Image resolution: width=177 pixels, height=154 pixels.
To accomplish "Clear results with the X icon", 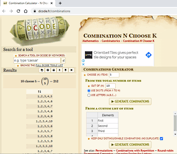I will [x=71, y=70].
